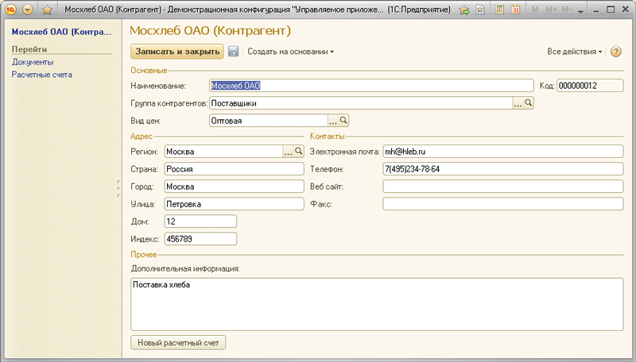Click the Дополнительная информация text area
636x362 pixels.
click(x=376, y=303)
